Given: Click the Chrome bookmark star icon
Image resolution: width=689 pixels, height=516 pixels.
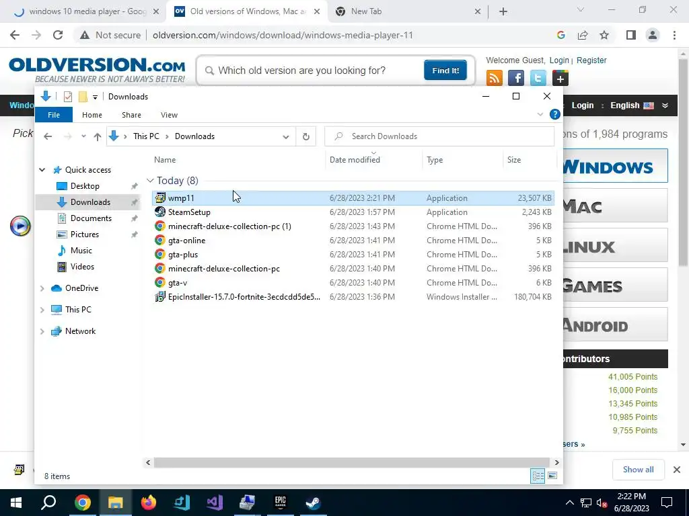Looking at the screenshot, I should tap(604, 35).
